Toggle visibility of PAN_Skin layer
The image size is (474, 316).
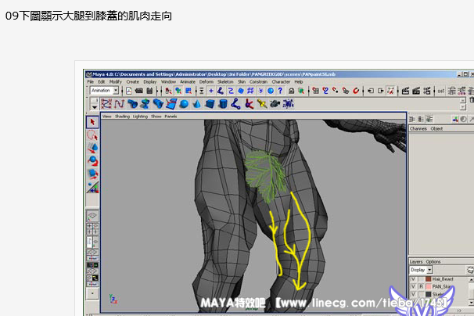click(x=413, y=288)
